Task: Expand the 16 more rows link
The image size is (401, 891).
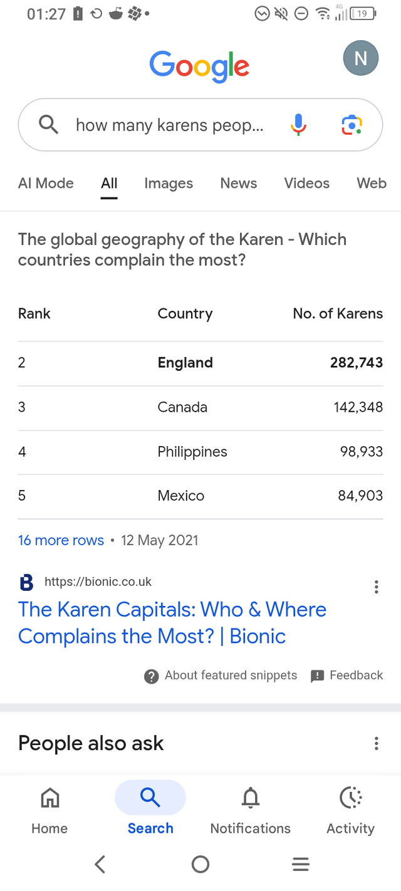Action: pos(61,540)
